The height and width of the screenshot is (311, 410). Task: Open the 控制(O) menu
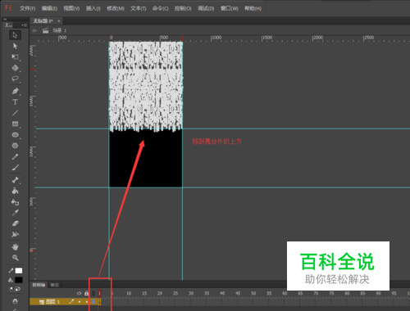183,8
